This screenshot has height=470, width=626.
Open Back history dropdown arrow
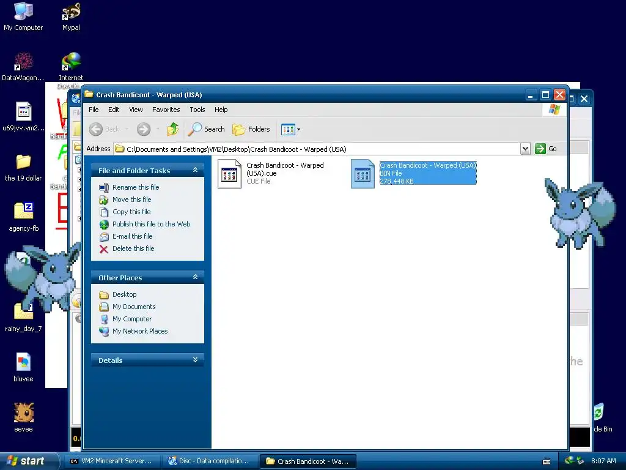point(127,129)
